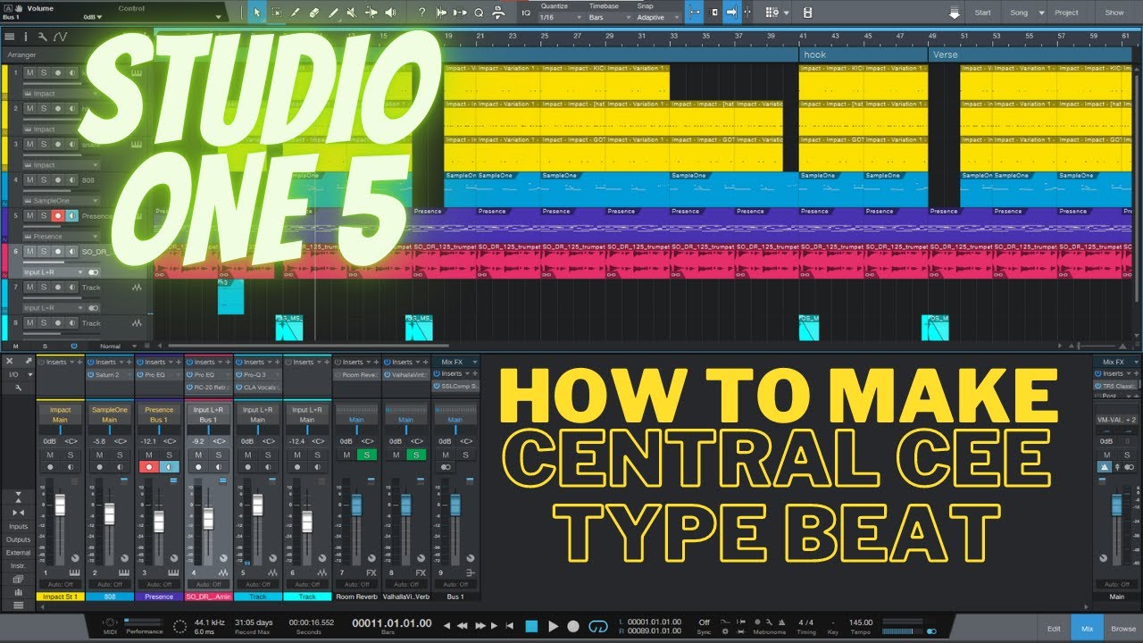Toggle power of Saturn 2 insert
The image size is (1143, 643).
pos(91,375)
